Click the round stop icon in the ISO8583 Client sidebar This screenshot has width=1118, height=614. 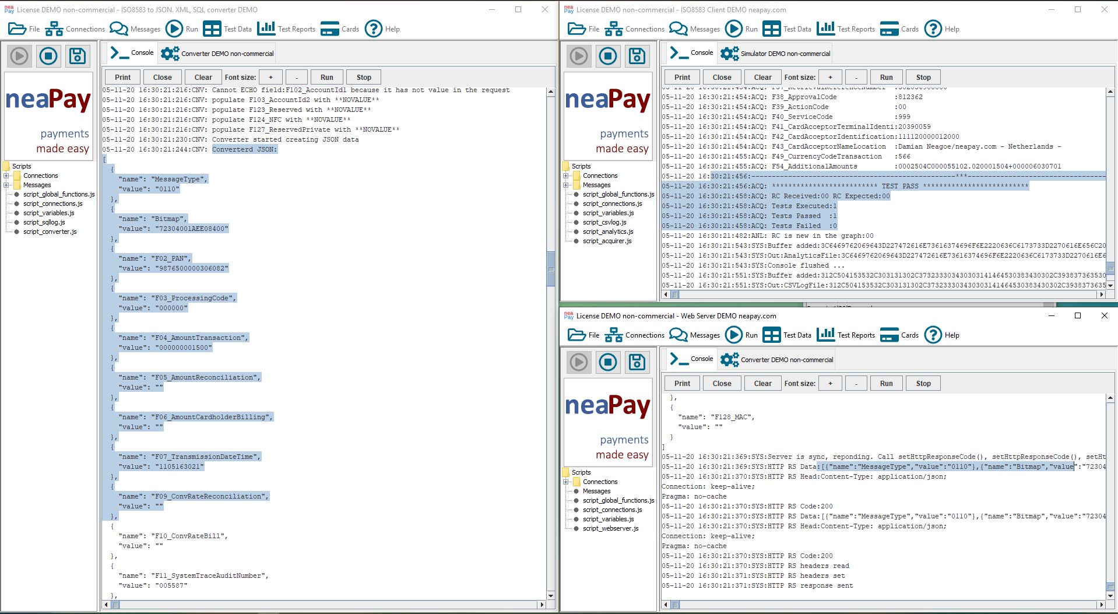[x=608, y=56]
